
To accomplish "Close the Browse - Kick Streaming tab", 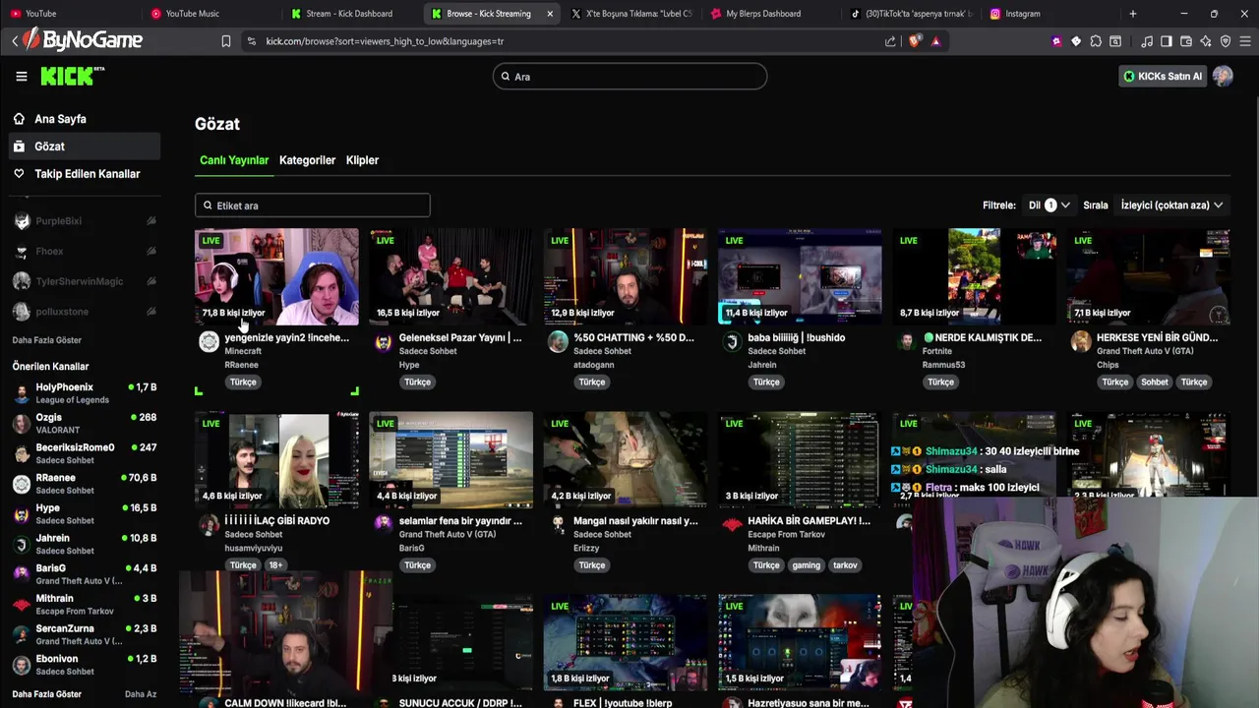I will 550,14.
